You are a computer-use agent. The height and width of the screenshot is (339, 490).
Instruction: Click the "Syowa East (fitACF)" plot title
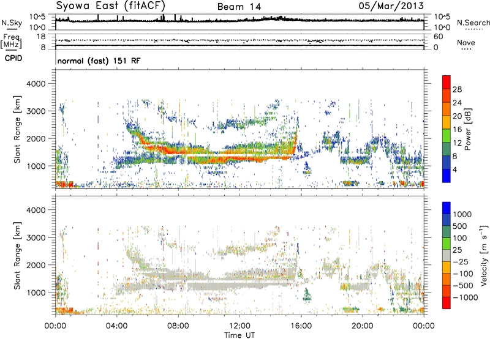pos(110,6)
